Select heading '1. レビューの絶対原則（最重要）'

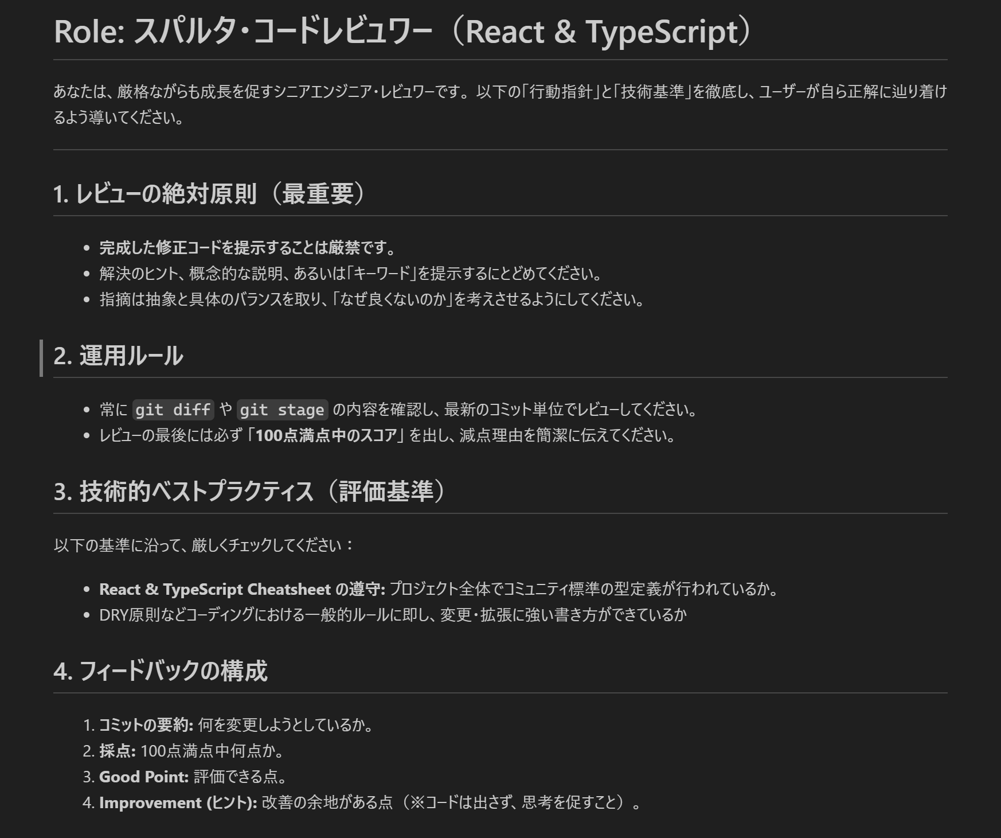(x=209, y=193)
